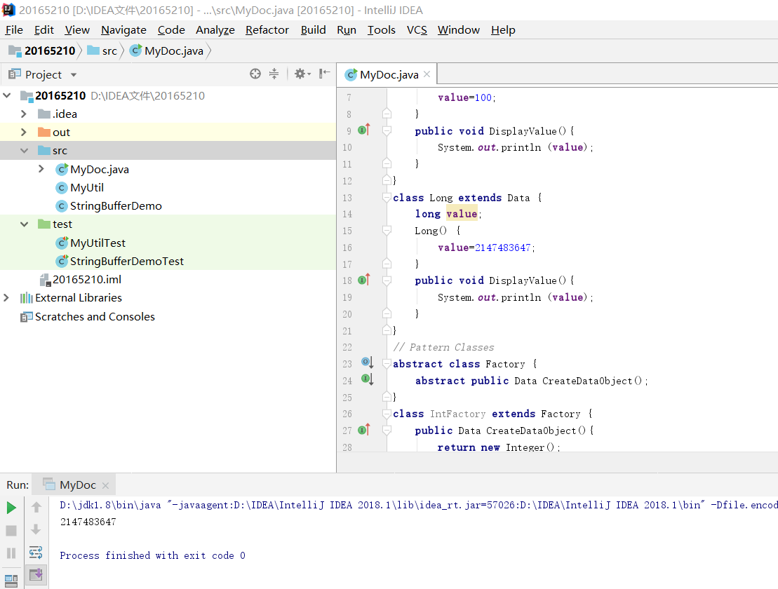Expand External Libraries node

pos(7,297)
